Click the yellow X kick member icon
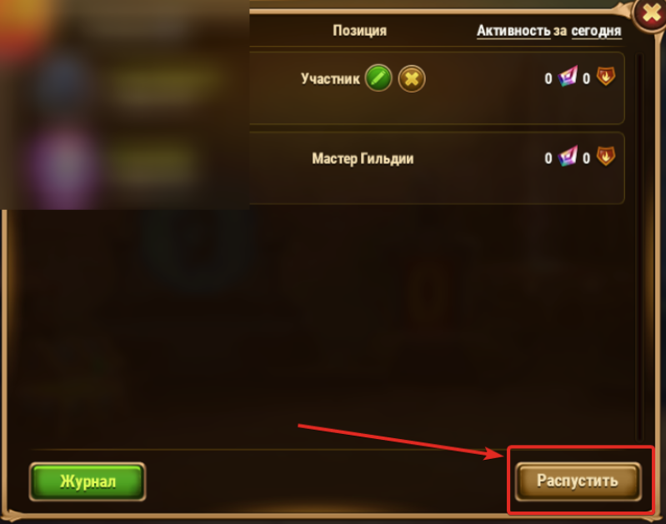This screenshot has width=666, height=524. tap(412, 78)
